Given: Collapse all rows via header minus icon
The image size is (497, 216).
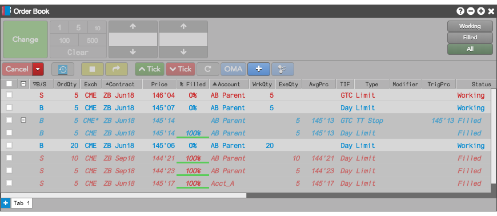Looking at the screenshot, I should [x=23, y=84].
